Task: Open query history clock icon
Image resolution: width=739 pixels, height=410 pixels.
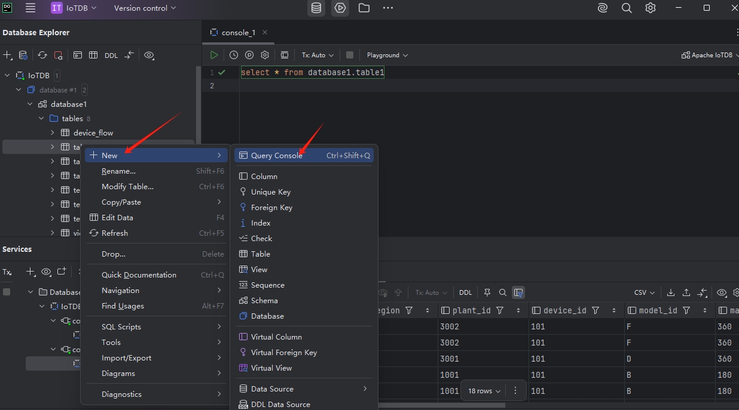Action: pos(234,55)
